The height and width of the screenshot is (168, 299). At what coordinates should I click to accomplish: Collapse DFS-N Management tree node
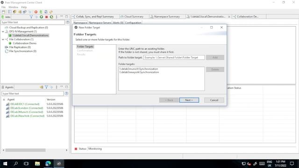coord(3,31)
